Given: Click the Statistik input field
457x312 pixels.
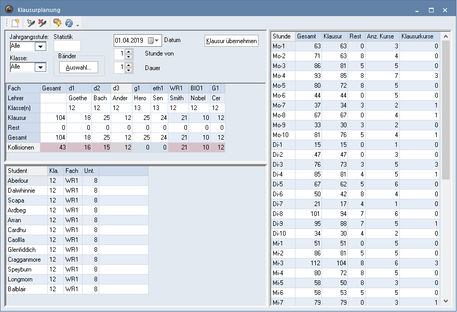Looking at the screenshot, I should coord(67,46).
